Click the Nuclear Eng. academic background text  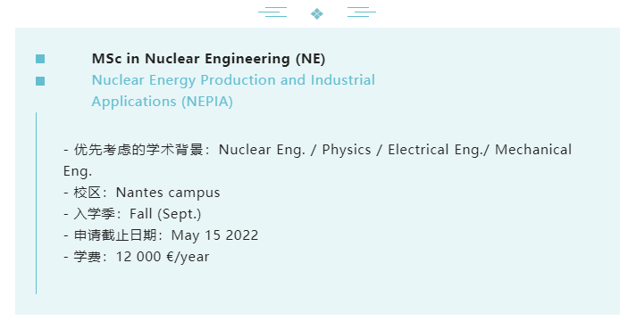pyautogui.click(x=262, y=150)
